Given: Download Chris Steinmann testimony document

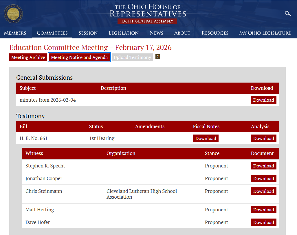Looking at the screenshot, I should click(263, 191).
